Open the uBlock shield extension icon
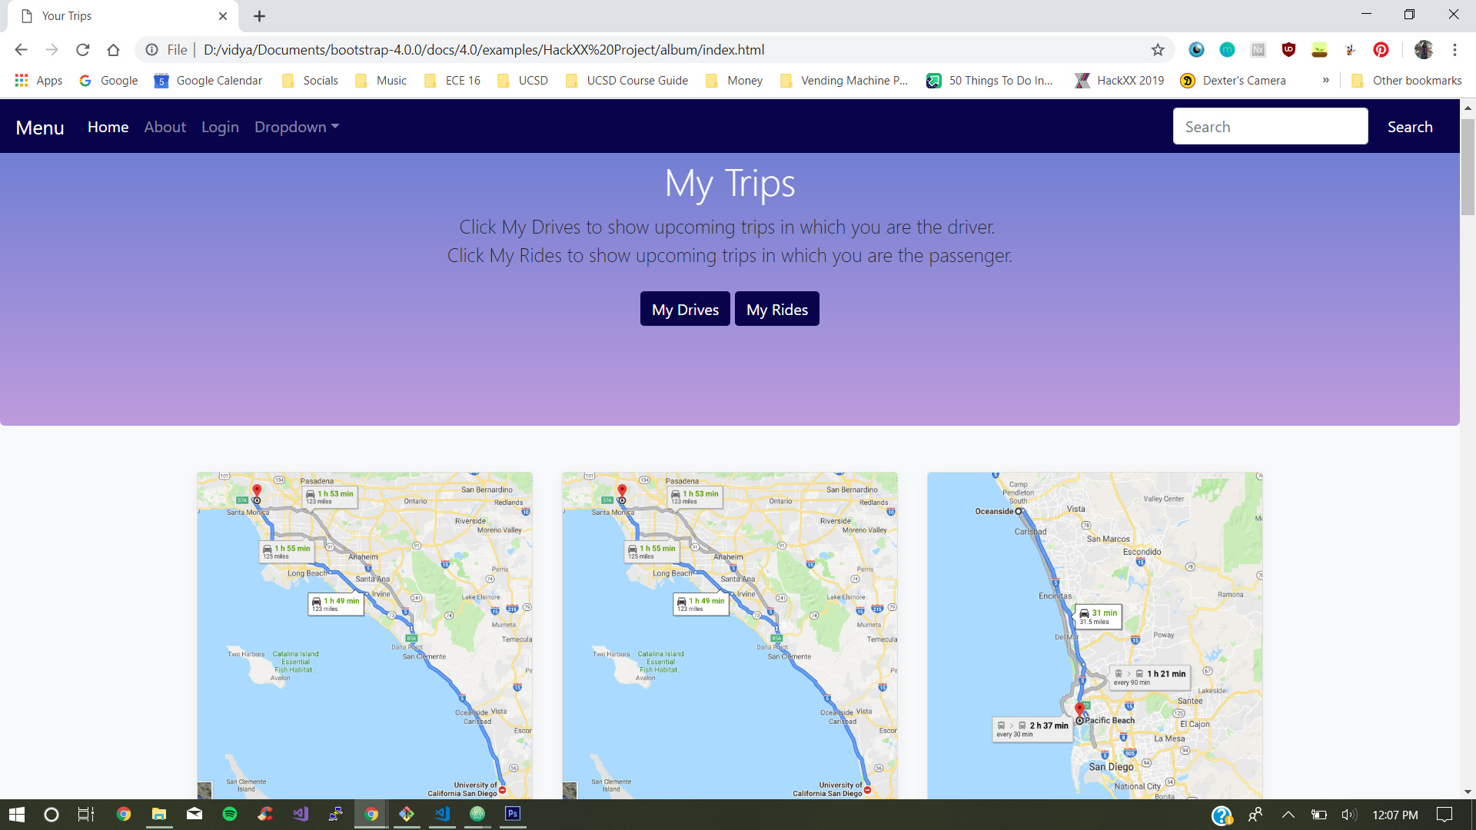The image size is (1476, 830). 1288,50
